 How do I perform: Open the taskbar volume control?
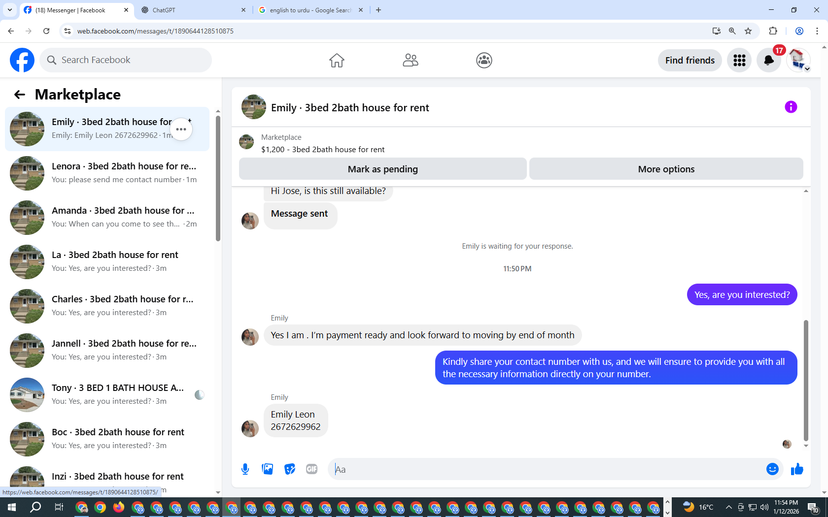pyautogui.click(x=764, y=507)
